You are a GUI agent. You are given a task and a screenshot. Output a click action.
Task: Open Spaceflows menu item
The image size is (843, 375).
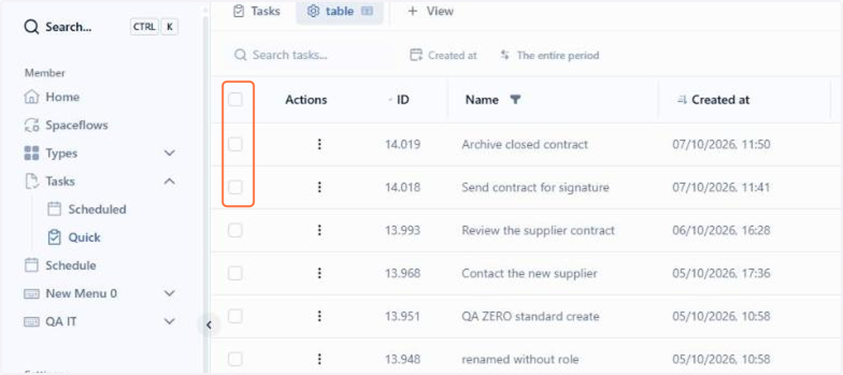pyautogui.click(x=77, y=125)
